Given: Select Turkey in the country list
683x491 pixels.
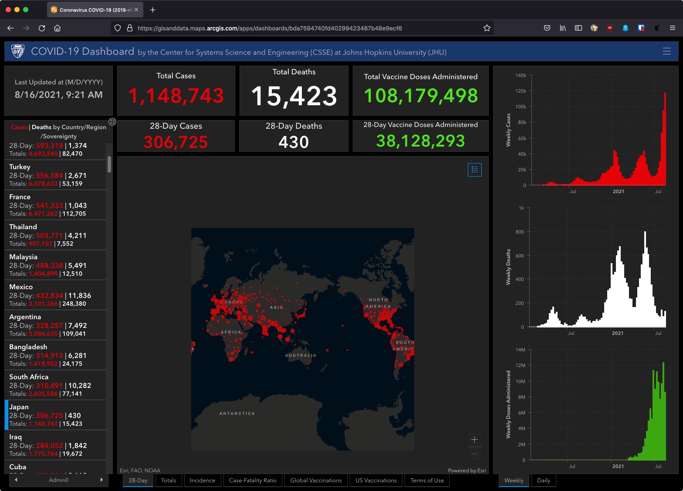Looking at the screenshot, I should click(x=55, y=175).
